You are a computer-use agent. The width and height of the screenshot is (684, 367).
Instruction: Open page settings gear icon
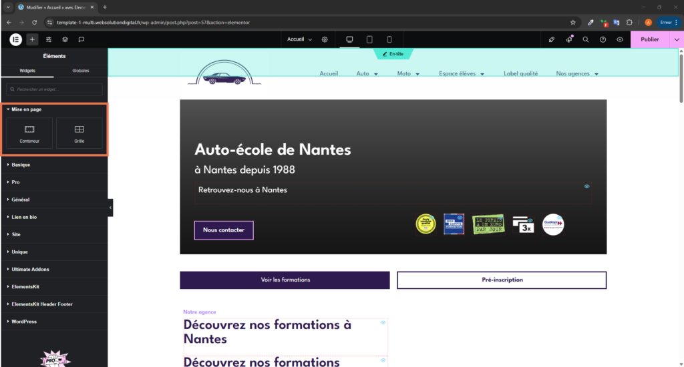click(x=325, y=39)
